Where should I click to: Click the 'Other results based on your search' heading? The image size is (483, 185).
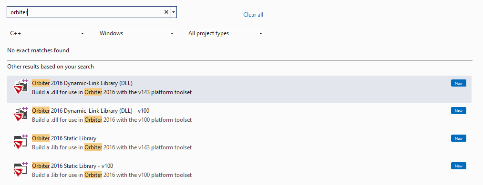coord(51,67)
